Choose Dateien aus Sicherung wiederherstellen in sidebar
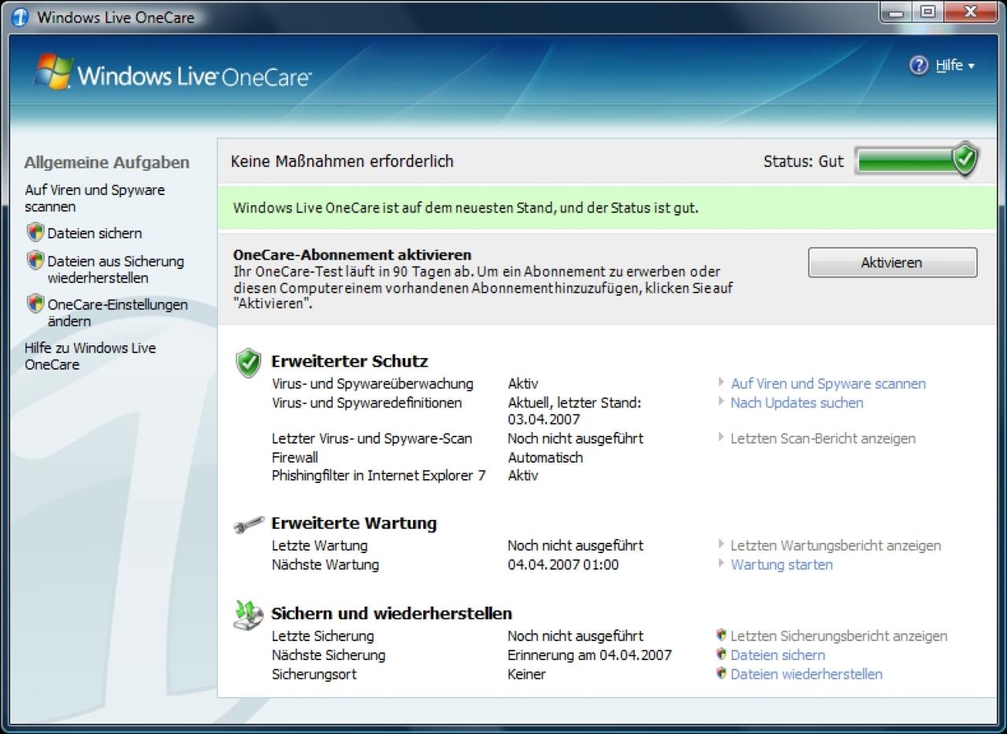Screen dimensions: 1007x734 click(115, 269)
